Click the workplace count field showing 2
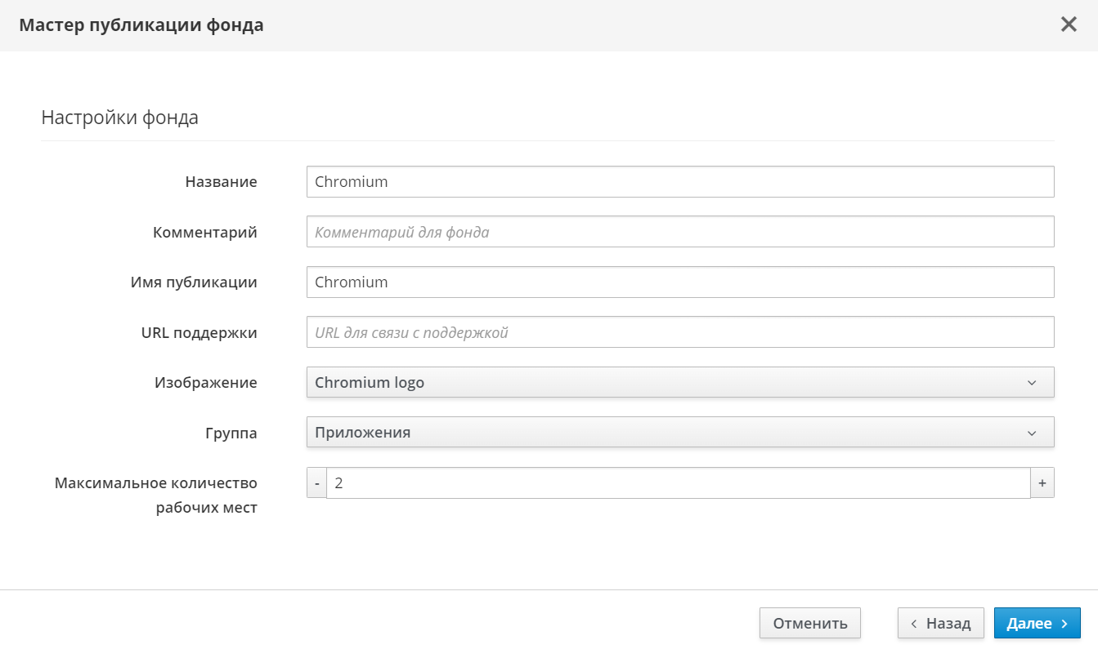This screenshot has height=658, width=1098. pos(677,483)
